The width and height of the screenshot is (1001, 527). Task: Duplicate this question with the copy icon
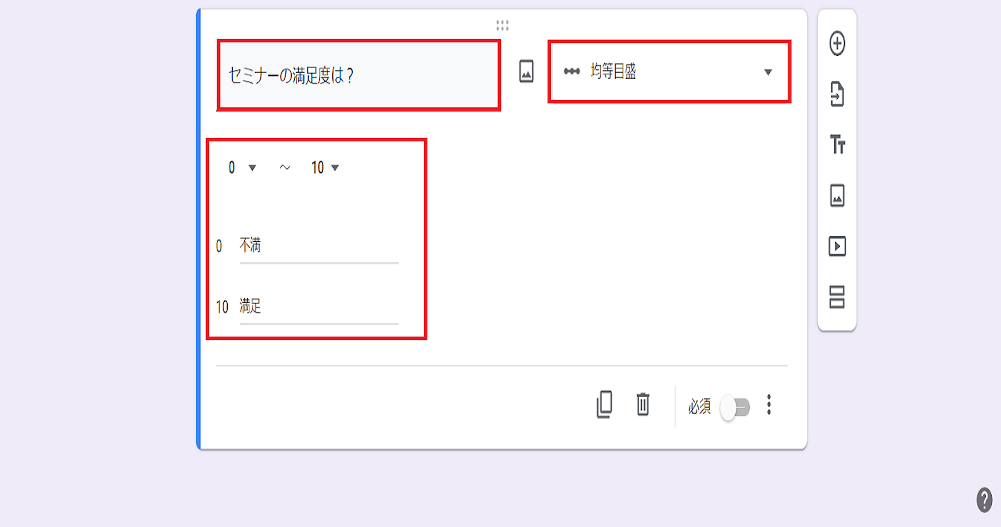605,404
